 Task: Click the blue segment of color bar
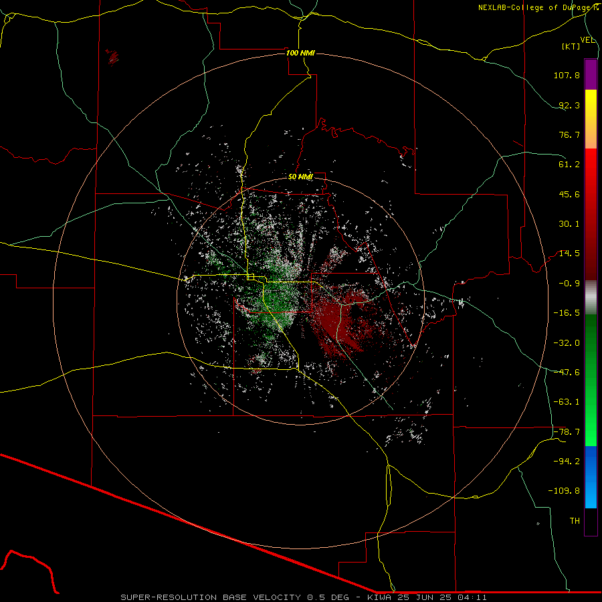(x=591, y=477)
